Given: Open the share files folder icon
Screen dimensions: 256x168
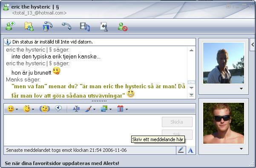Looking at the screenshot, I should pyautogui.click(x=29, y=26).
